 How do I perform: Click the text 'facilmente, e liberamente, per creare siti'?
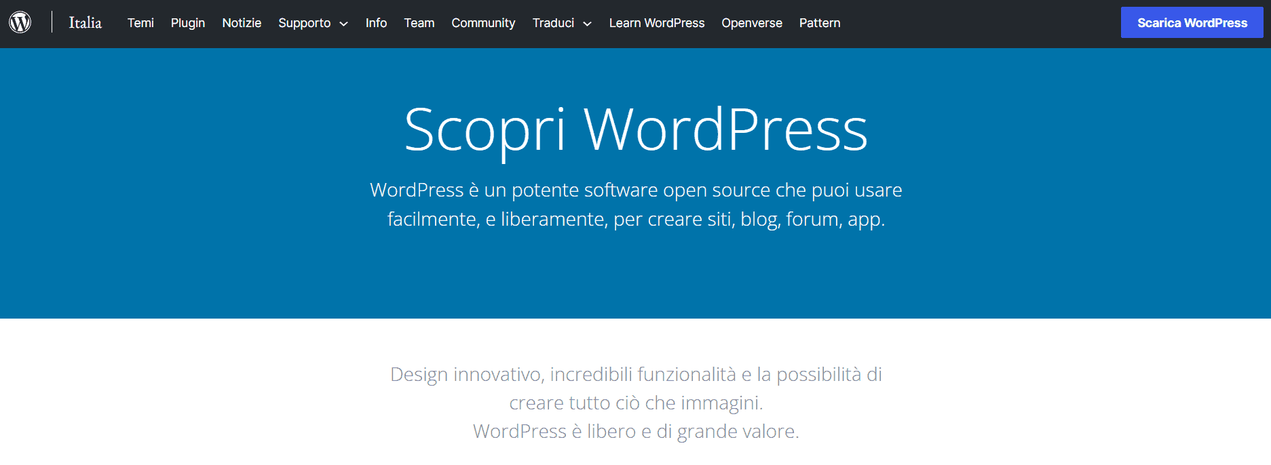(x=561, y=219)
